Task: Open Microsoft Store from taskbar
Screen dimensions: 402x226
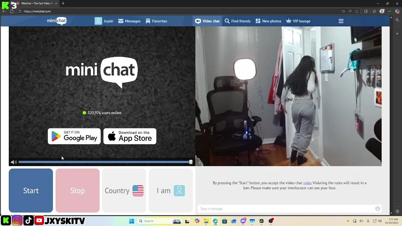Action: 224,221
